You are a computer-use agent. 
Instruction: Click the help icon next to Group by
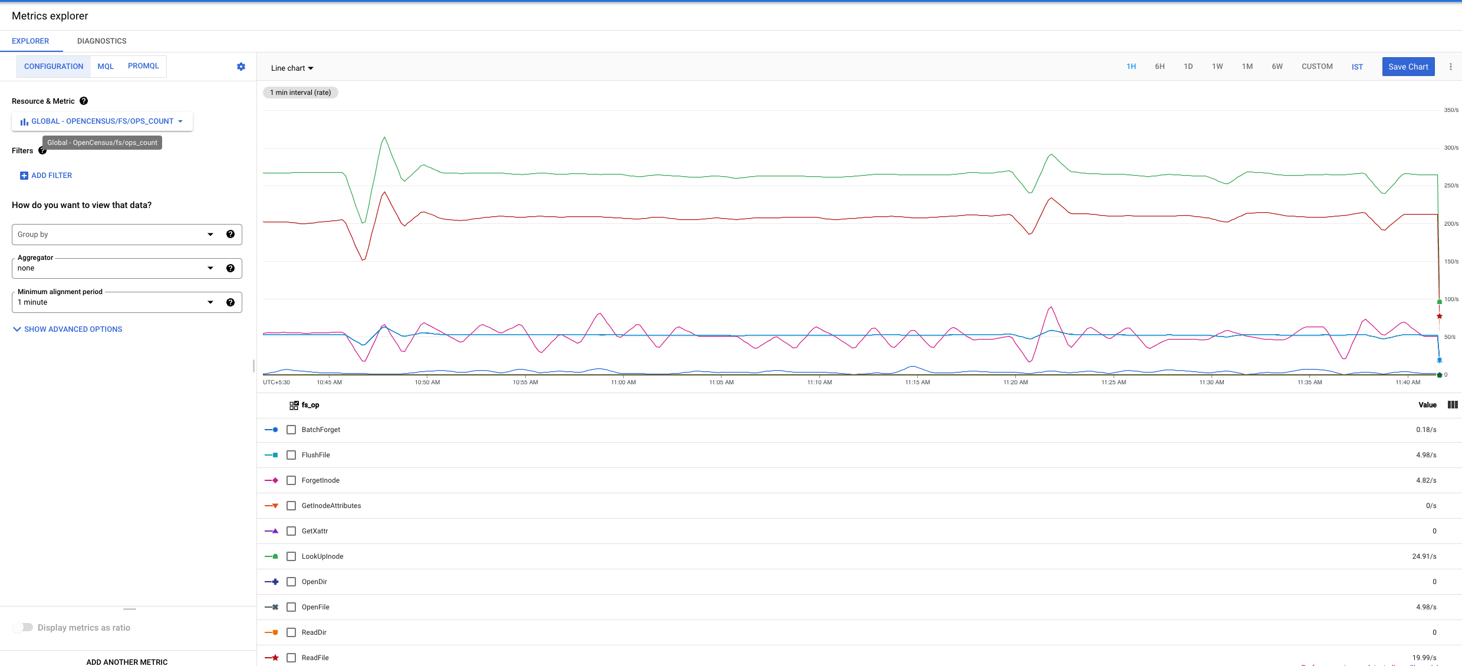pos(230,234)
